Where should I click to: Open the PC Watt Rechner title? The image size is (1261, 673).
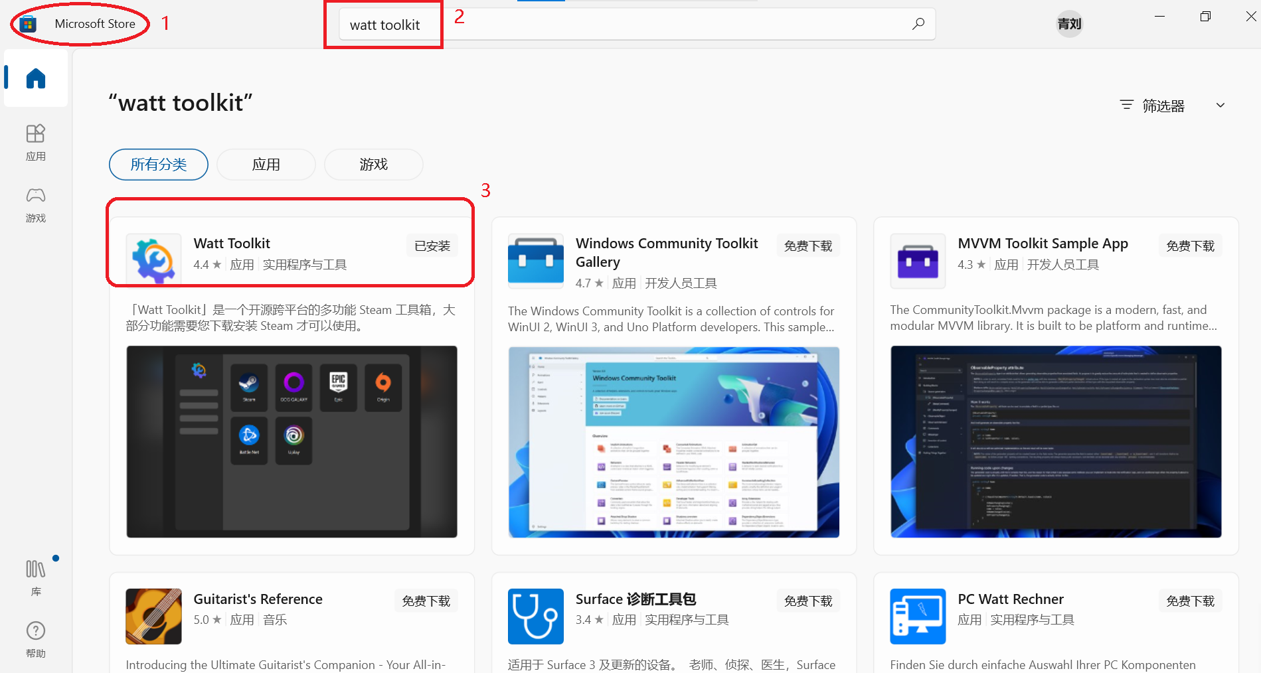1011,599
